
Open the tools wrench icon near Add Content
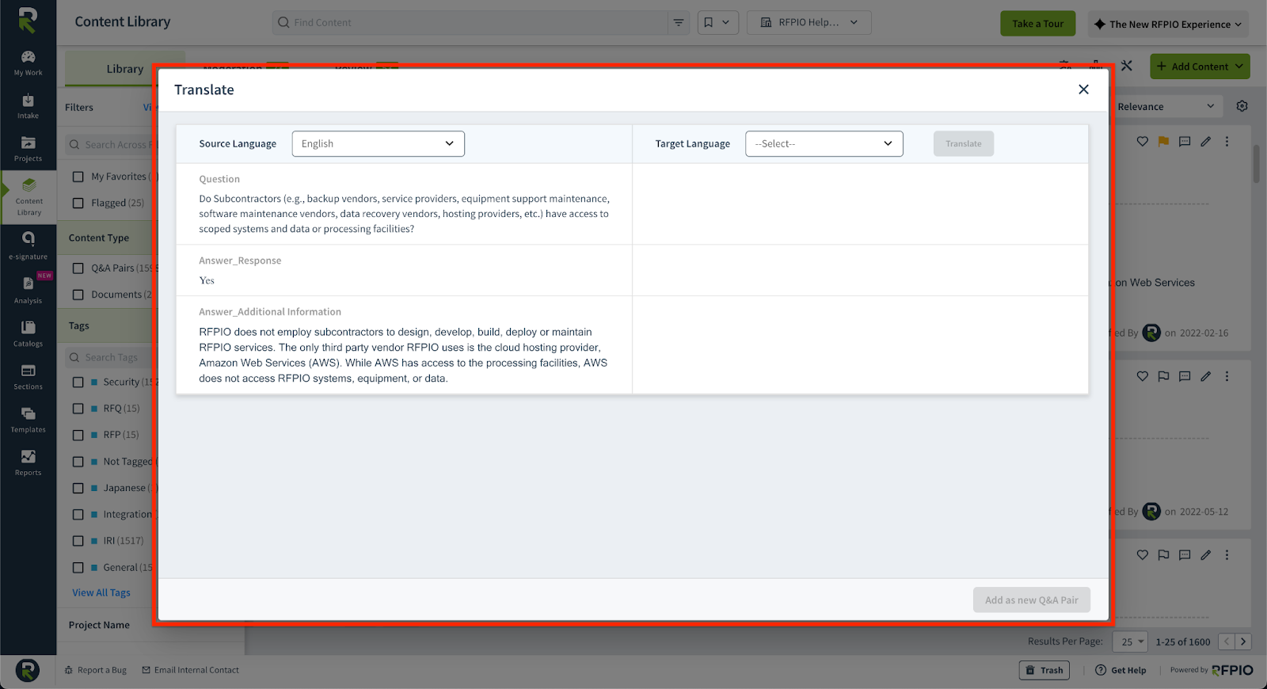1127,66
